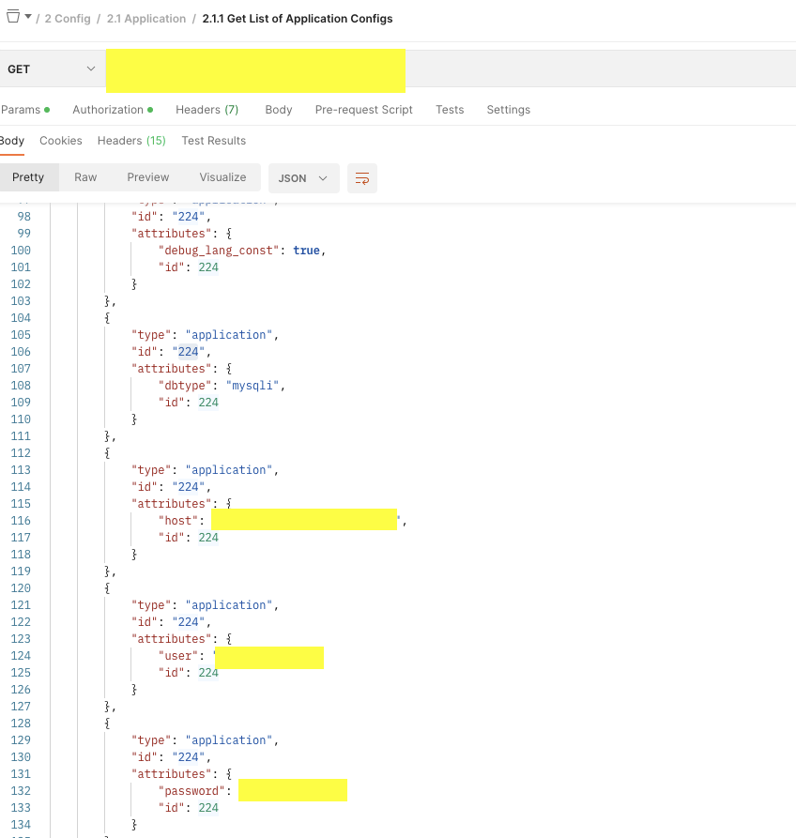Open the request Body tab
Viewport: 796px width, 838px height.
coord(279,110)
